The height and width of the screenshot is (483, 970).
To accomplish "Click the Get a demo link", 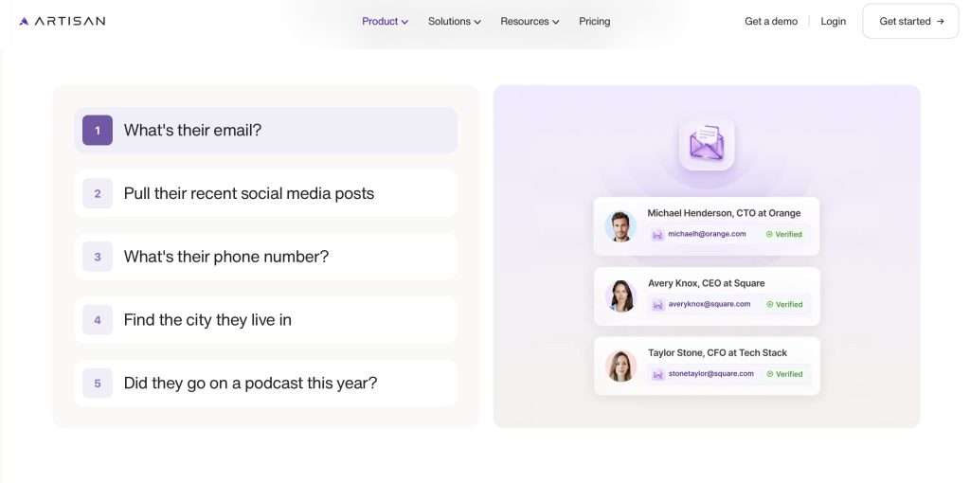I will pos(771,21).
